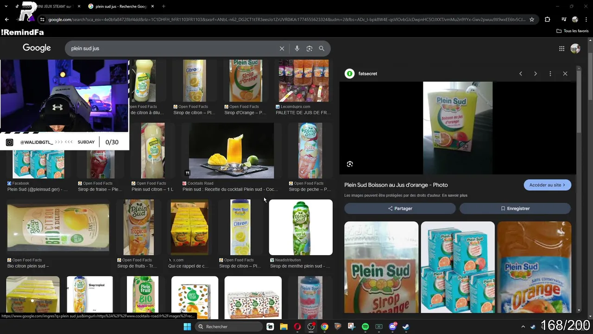Show hidden system tray icons chevron
593x334 pixels.
tap(523, 327)
